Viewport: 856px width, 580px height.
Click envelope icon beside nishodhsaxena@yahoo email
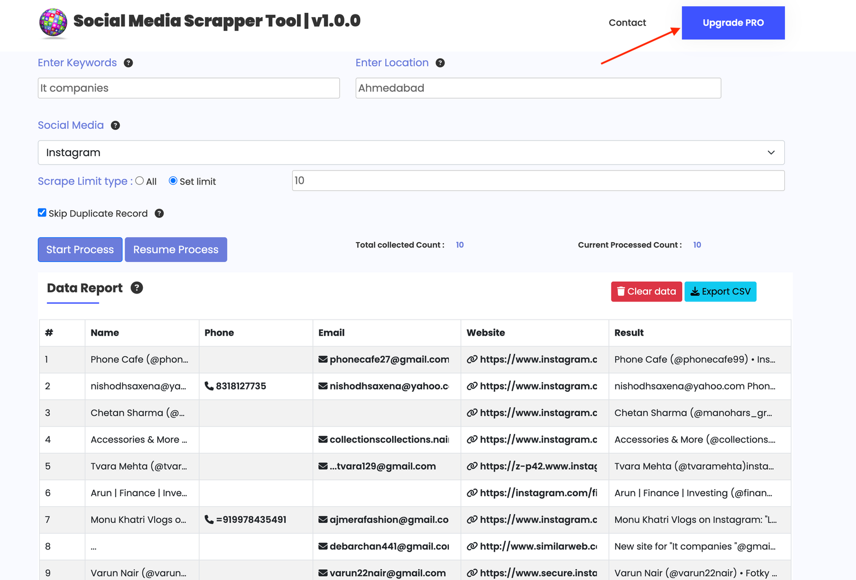(323, 386)
